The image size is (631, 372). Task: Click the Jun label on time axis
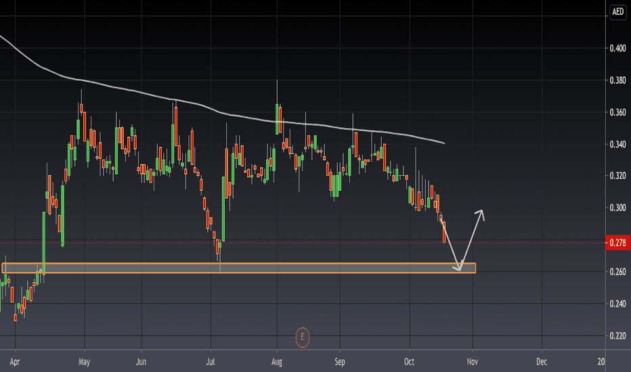[x=141, y=362]
